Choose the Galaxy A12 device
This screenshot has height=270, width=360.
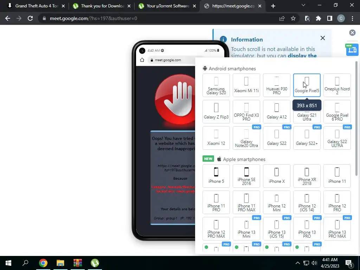(x=277, y=111)
